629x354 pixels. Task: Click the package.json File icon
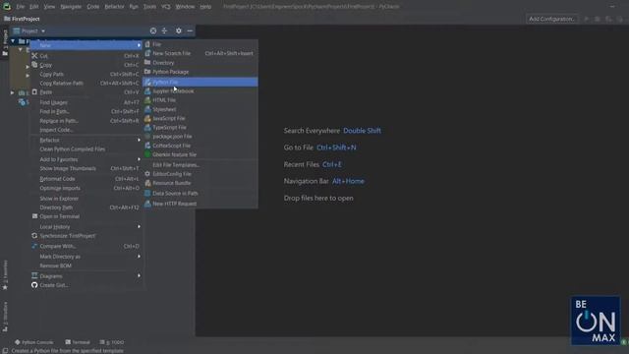pyautogui.click(x=147, y=137)
